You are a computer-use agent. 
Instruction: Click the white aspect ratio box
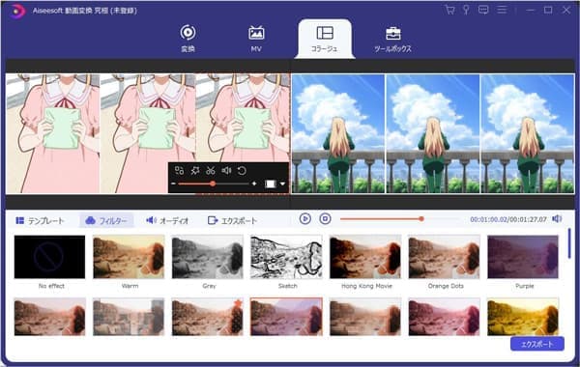click(x=271, y=183)
